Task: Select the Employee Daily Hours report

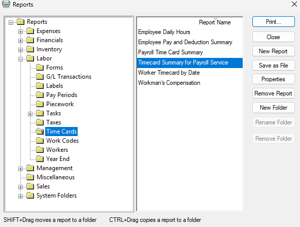Action: click(x=164, y=32)
